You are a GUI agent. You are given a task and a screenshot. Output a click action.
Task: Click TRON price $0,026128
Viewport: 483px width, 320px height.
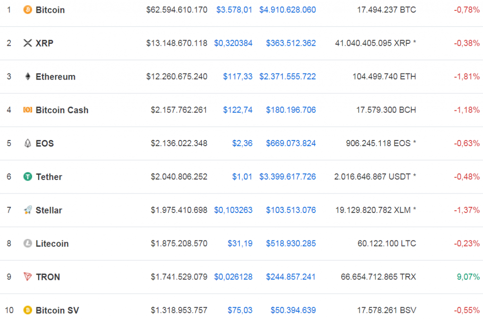[233, 277]
